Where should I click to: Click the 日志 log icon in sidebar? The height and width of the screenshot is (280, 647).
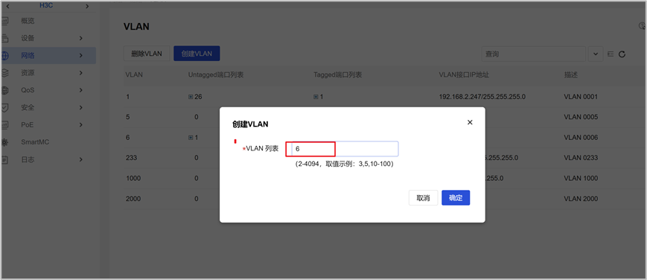click(5, 159)
